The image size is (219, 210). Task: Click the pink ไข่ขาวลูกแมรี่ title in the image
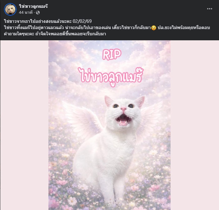point(110,77)
